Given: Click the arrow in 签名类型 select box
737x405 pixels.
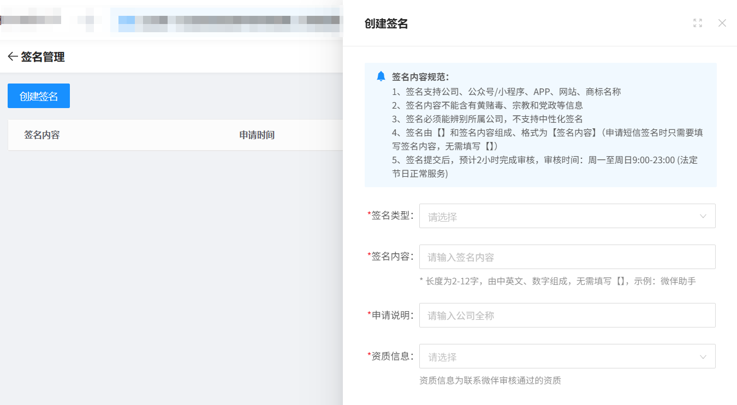Looking at the screenshot, I should tap(703, 217).
